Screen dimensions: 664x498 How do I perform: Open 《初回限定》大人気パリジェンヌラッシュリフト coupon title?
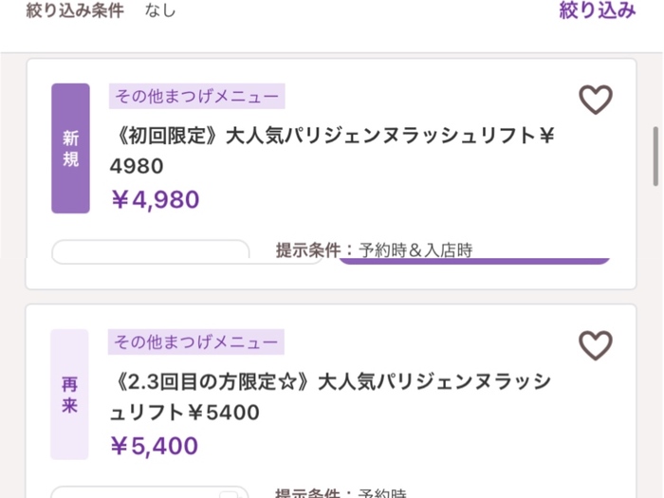[x=332, y=151]
